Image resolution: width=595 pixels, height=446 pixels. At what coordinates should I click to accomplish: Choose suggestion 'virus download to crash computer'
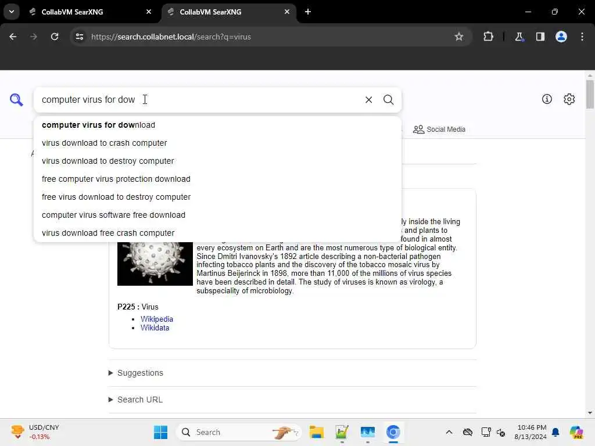click(217, 143)
